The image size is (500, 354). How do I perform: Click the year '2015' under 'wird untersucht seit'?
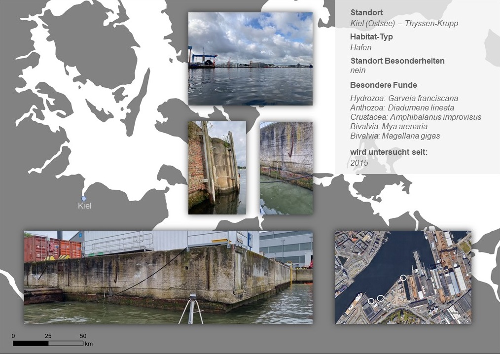pyautogui.click(x=359, y=163)
